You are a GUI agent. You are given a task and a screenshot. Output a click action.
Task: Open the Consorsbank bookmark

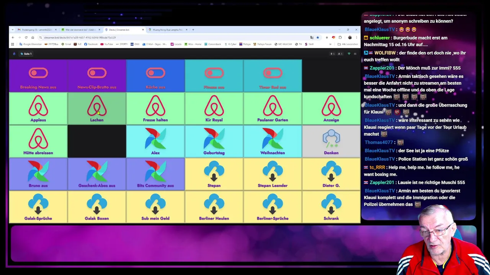point(212,44)
